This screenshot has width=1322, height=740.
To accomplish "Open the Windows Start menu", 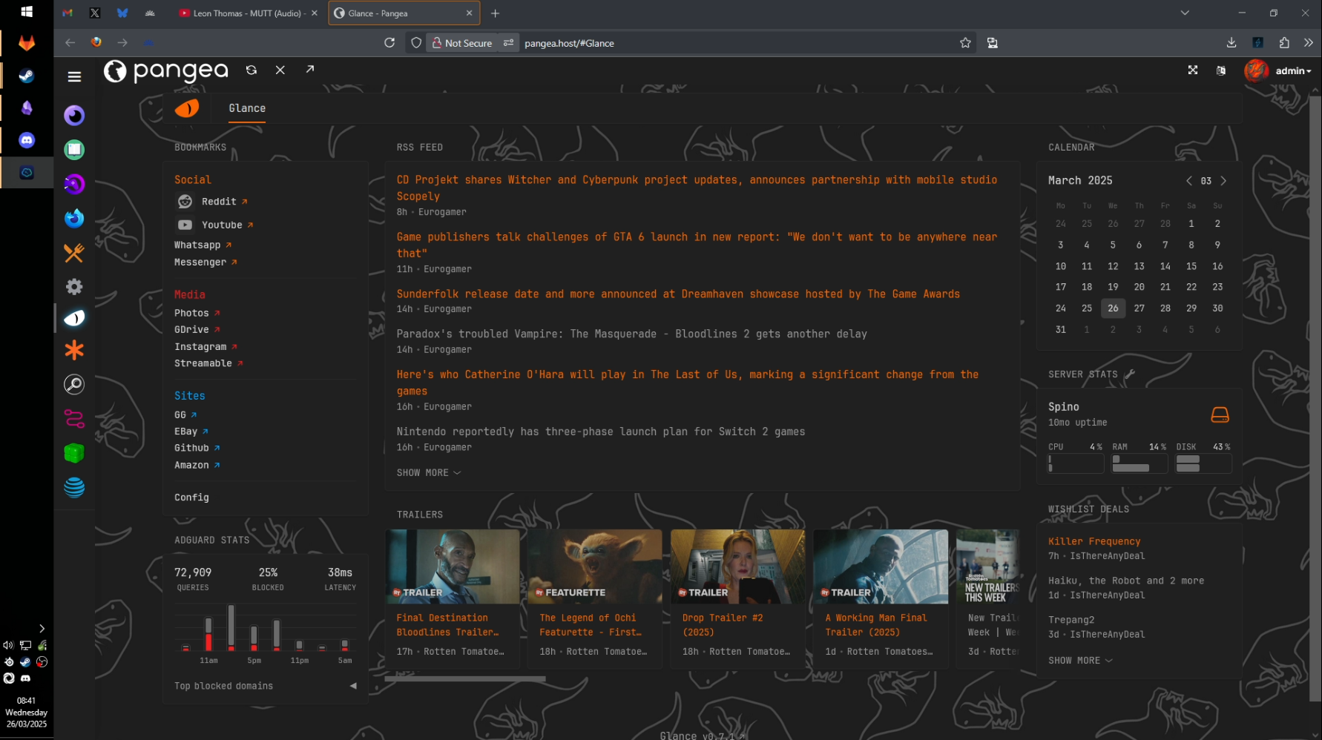I will tap(27, 12).
